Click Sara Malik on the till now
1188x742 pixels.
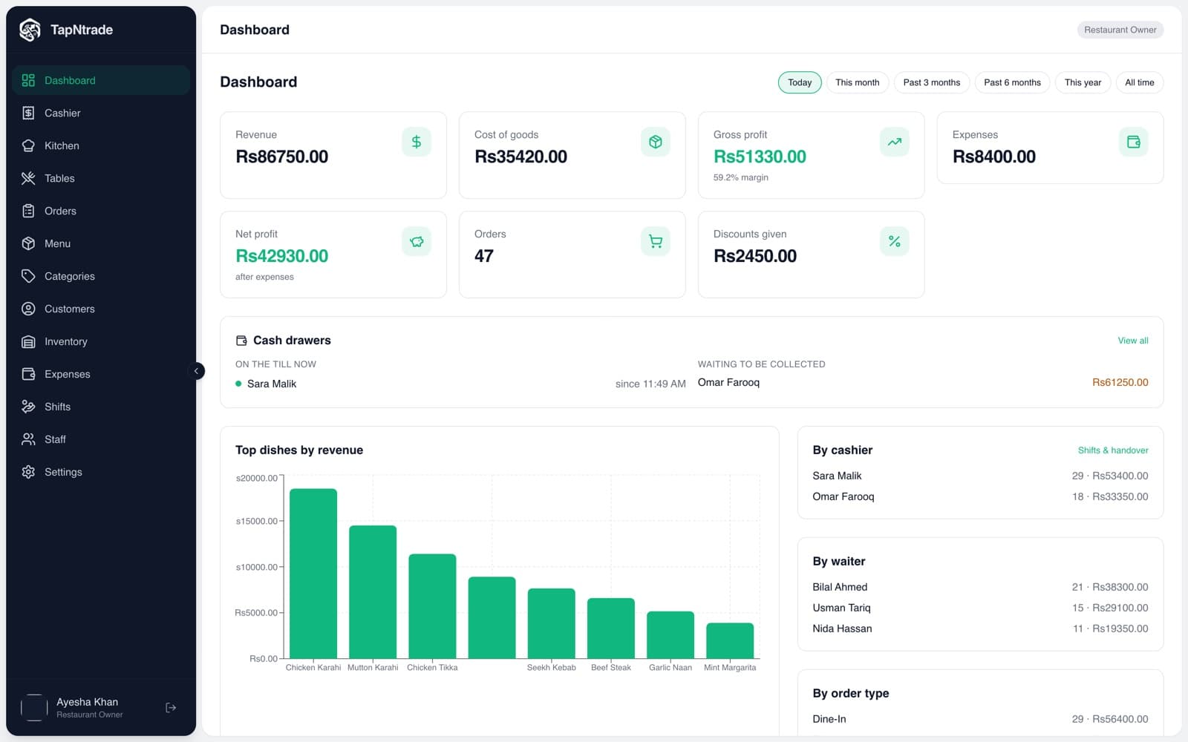272,384
